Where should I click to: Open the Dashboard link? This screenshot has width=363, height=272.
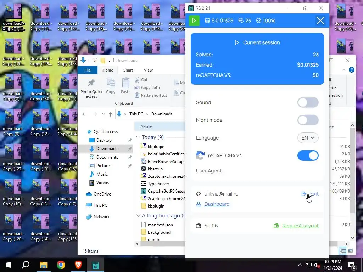tap(217, 204)
